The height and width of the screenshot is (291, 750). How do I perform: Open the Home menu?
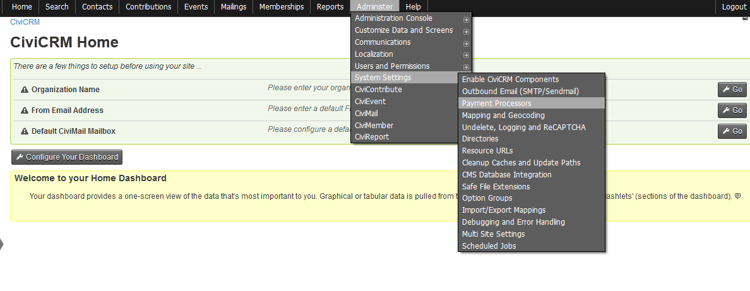pyautogui.click(x=22, y=7)
